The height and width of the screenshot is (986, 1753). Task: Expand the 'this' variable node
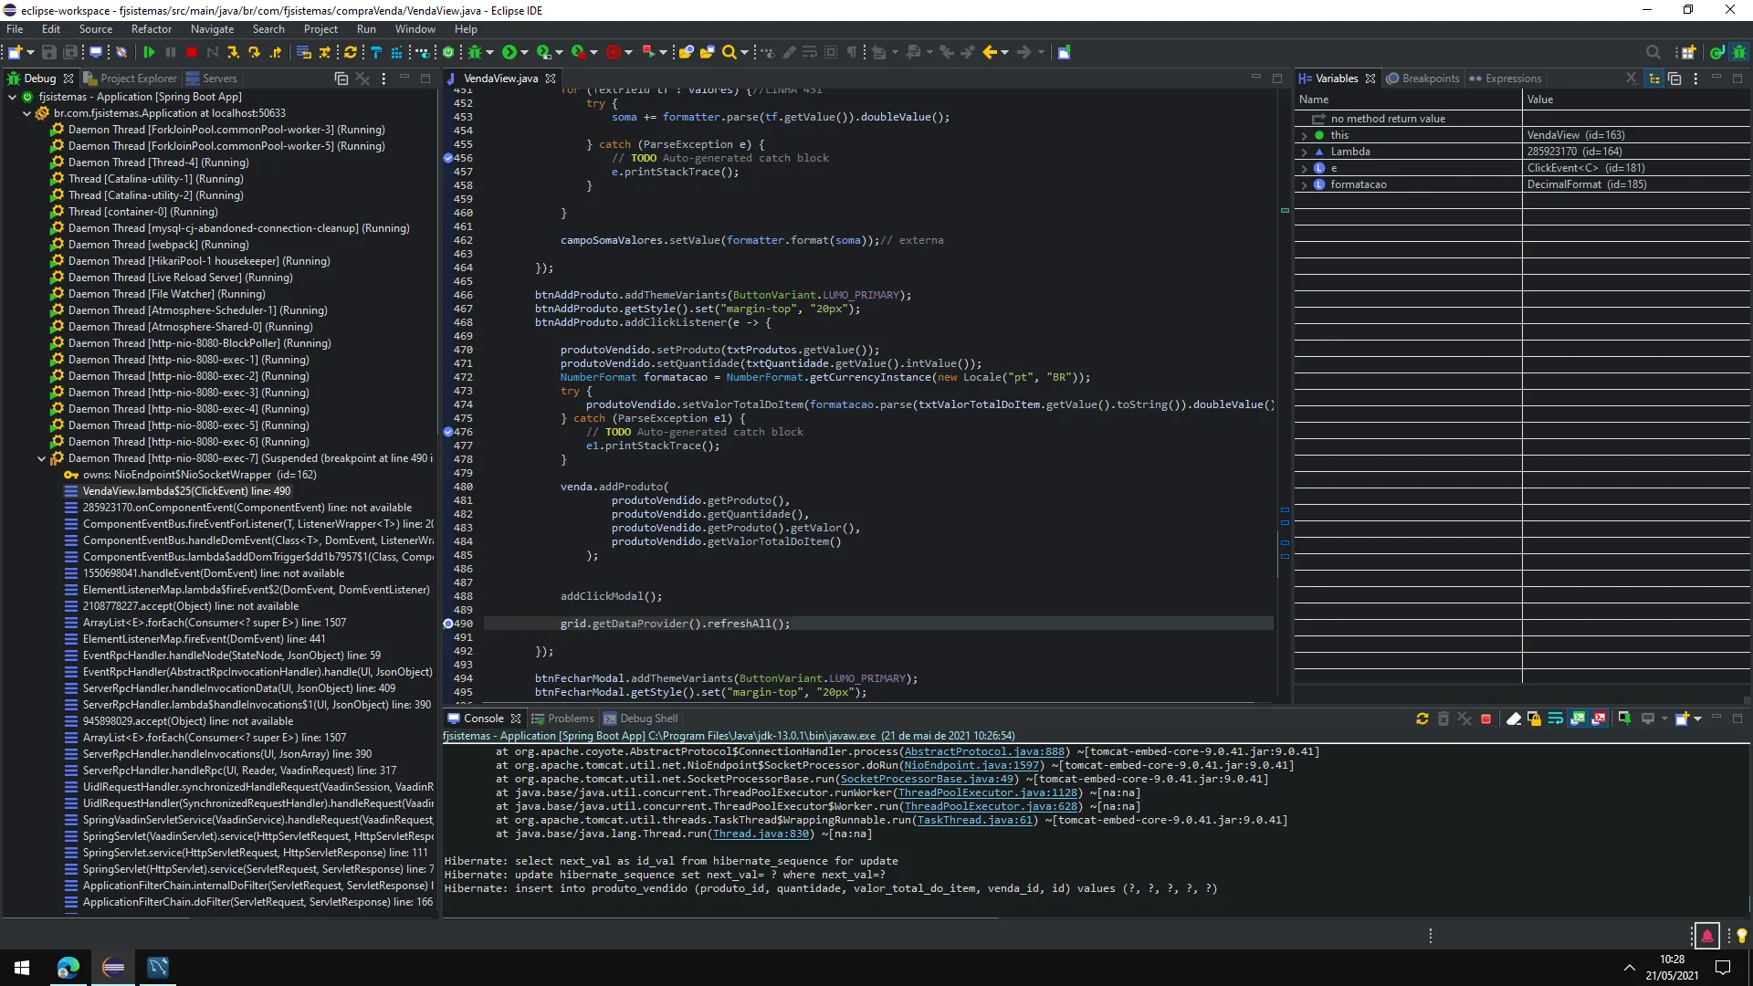(x=1304, y=135)
